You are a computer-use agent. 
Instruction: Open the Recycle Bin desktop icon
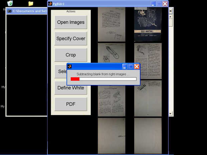pos(10,3)
